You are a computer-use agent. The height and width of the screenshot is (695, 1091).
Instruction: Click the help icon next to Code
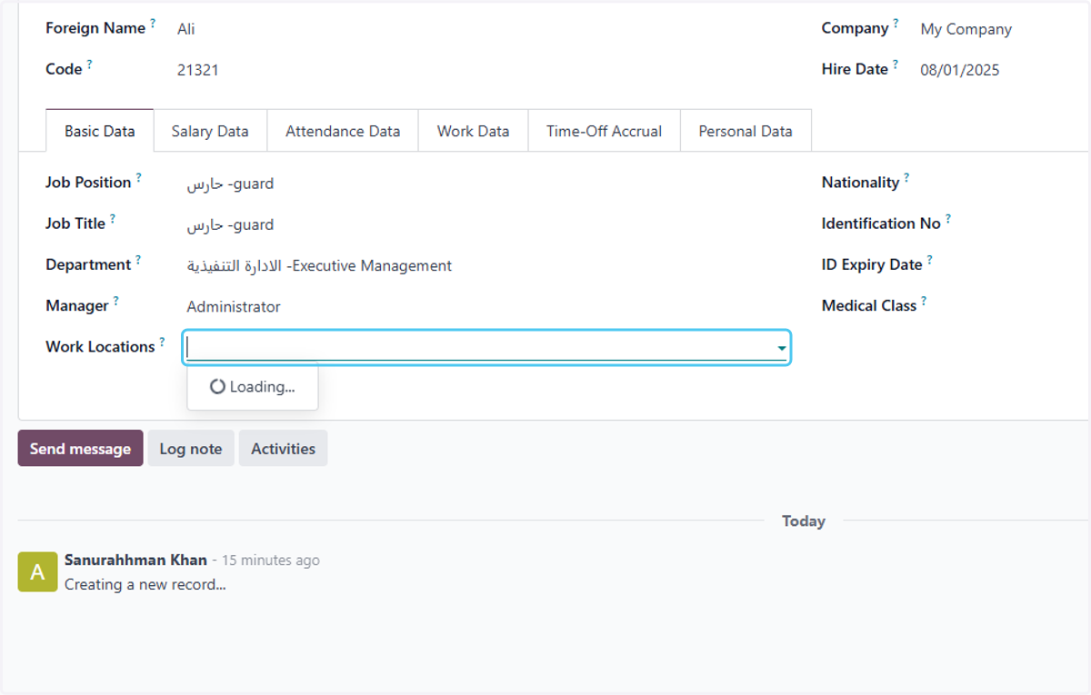point(89,64)
